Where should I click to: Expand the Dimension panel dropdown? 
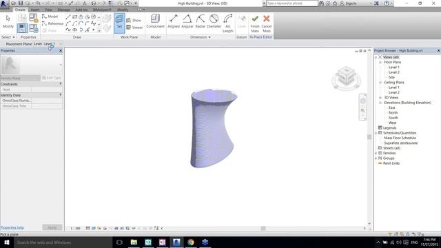point(201,37)
